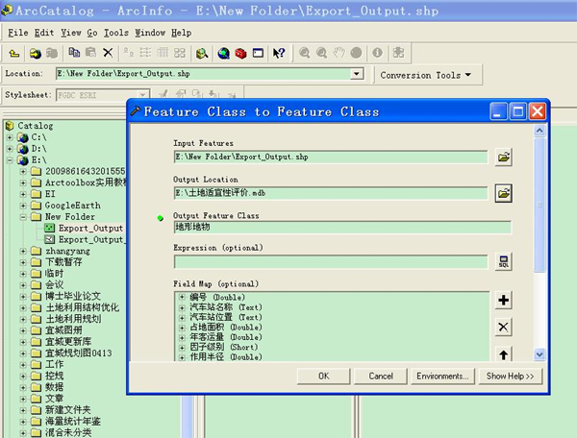Click the Environments... button
The height and width of the screenshot is (438, 577).
(x=442, y=376)
